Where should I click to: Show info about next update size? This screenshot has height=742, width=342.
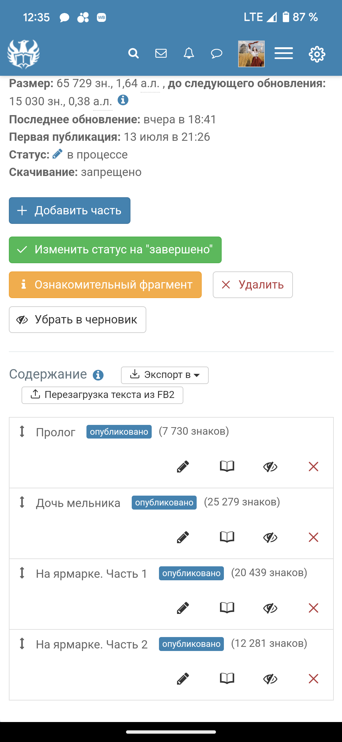point(123,100)
